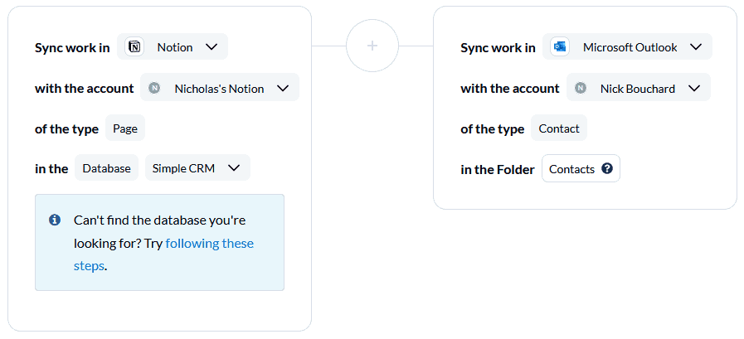
Task: Click the Page type chip
Action: 125,128
